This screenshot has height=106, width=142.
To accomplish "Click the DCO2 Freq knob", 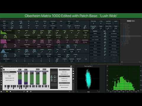I will (x=12, y=28).
